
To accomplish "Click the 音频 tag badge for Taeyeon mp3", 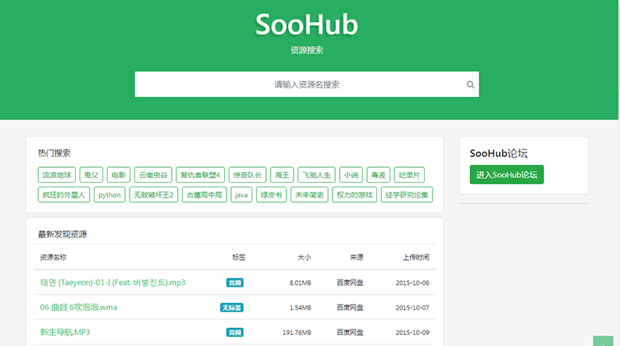I will pyautogui.click(x=234, y=283).
